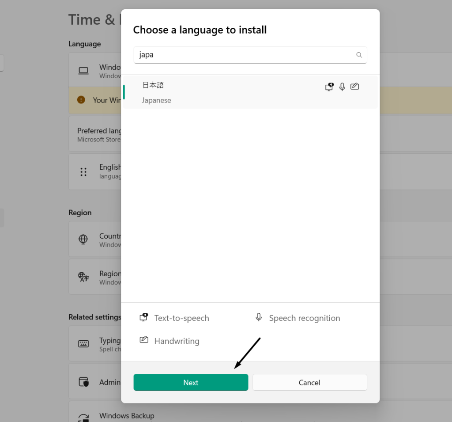Click the microphone icon in Japanese row
This screenshot has height=422, width=452.
pyautogui.click(x=342, y=87)
